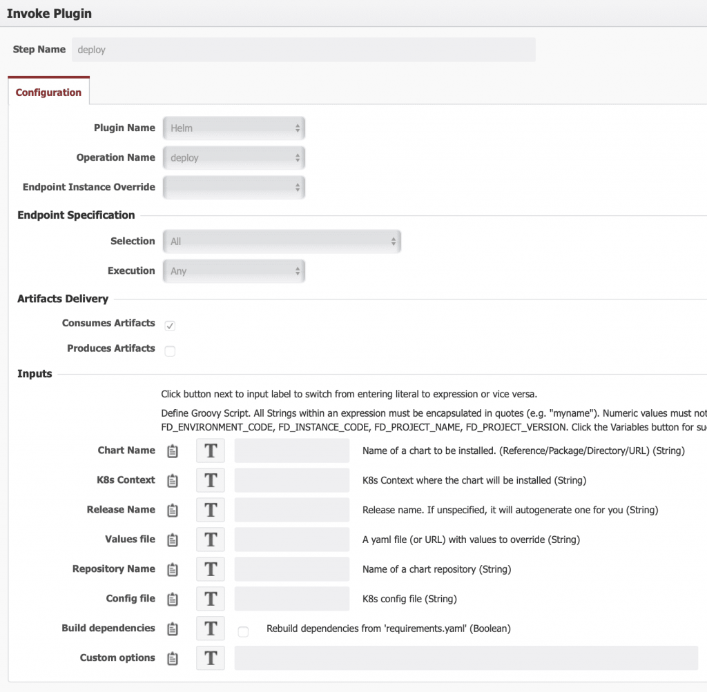Switch to the Configuration tab

click(48, 92)
